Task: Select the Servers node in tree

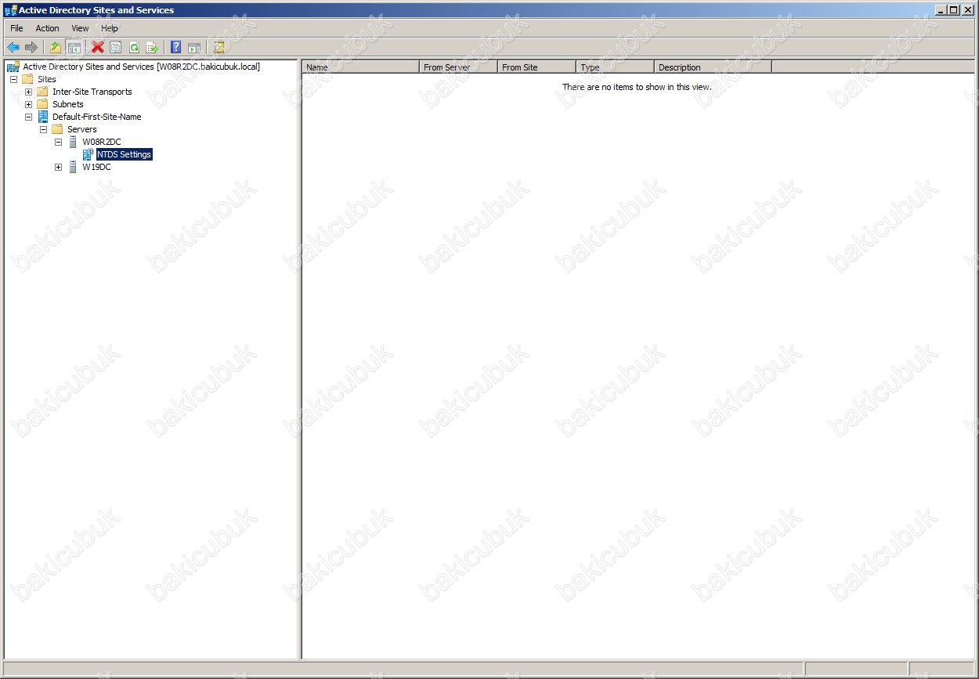Action: point(81,129)
